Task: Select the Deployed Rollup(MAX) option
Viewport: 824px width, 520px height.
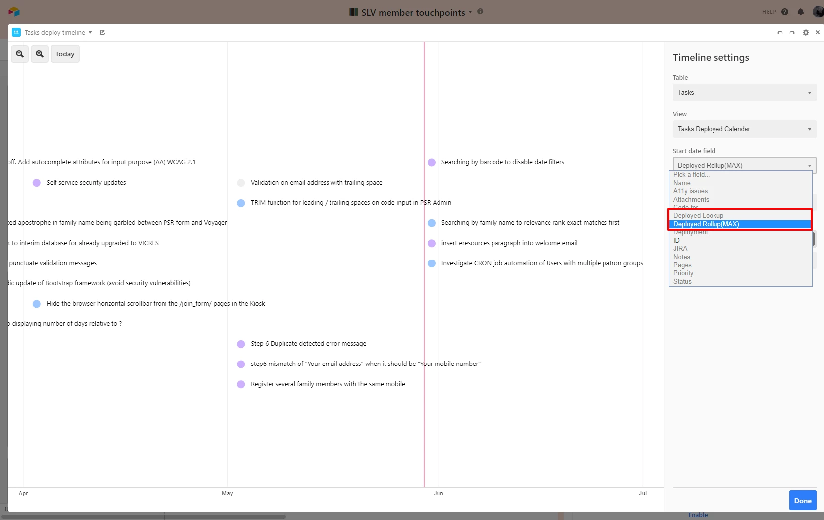Action: tap(740, 224)
